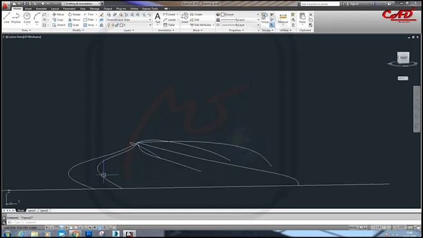Image resolution: width=423 pixels, height=238 pixels.
Task: Expand the Block panel
Action: (198, 30)
